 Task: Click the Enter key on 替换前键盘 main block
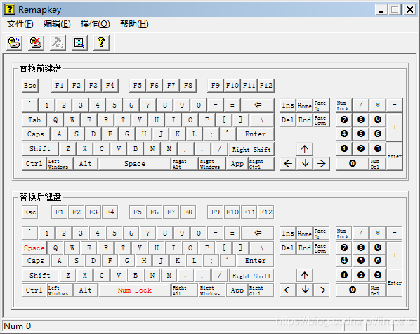tap(255, 134)
